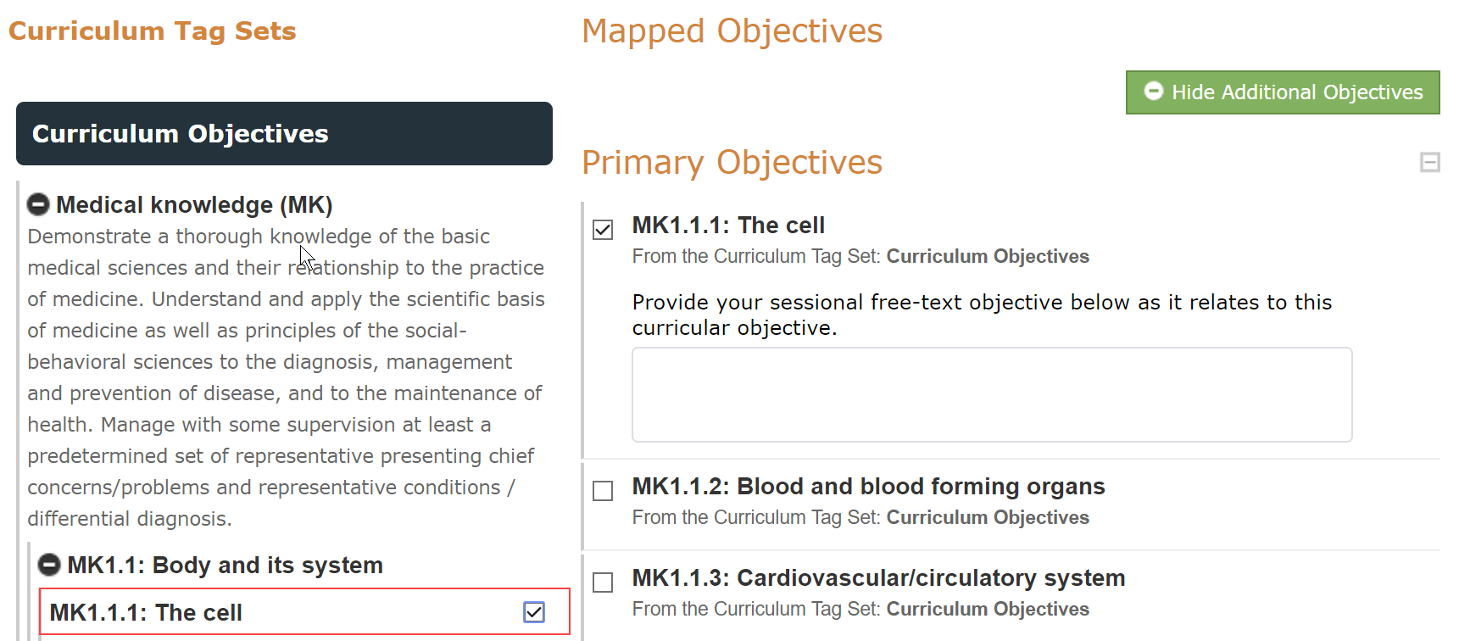Check MK1.1.3 Cardiovascular/circulatory system
Screen dimensions: 1459x641
(603, 582)
